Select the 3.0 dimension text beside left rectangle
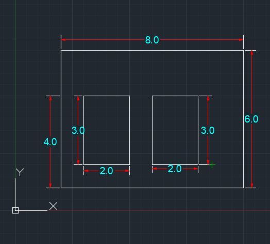270x244 pixels. click(78, 130)
